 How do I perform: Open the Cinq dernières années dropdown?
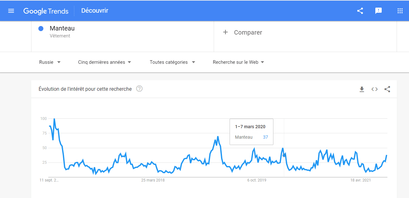pos(105,62)
